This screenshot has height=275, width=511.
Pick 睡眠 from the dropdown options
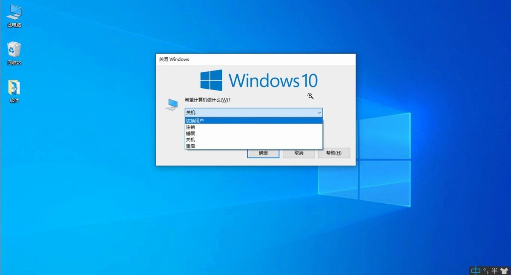click(253, 133)
